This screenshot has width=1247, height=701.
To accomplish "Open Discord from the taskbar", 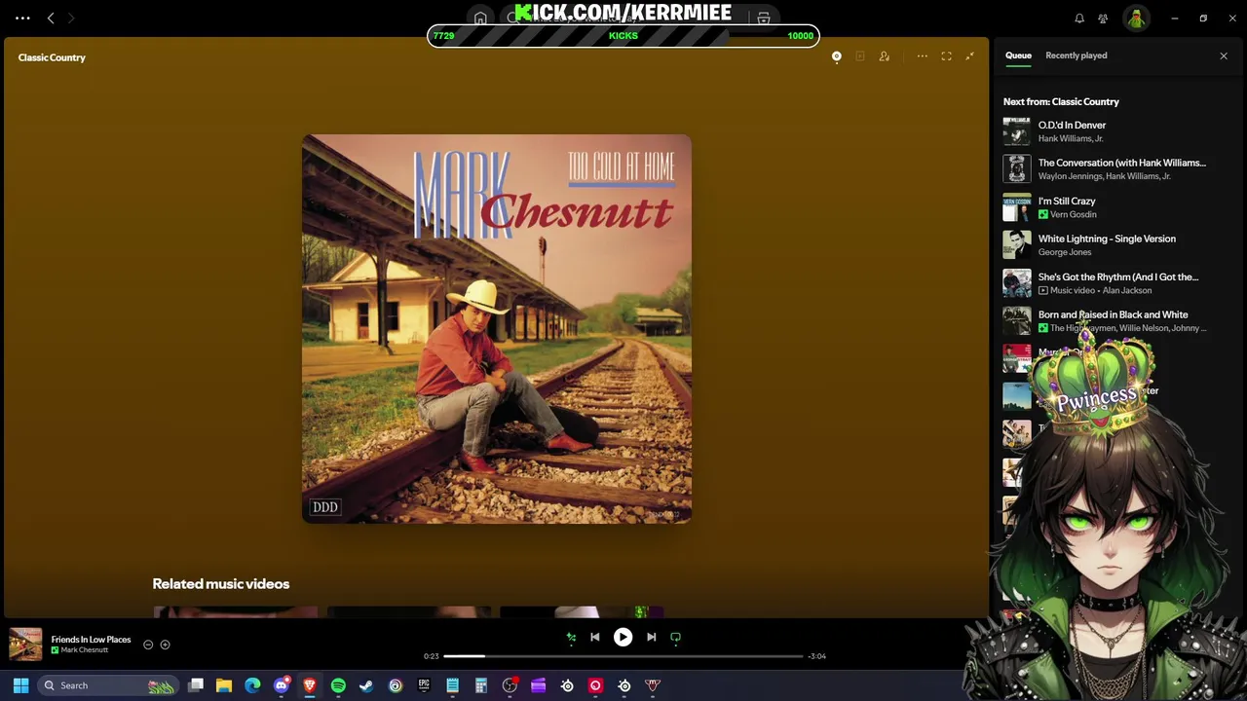I will (x=282, y=685).
